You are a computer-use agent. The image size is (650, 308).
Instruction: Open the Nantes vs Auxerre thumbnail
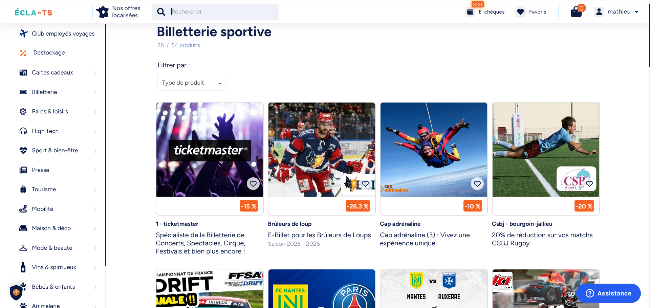[434, 288]
